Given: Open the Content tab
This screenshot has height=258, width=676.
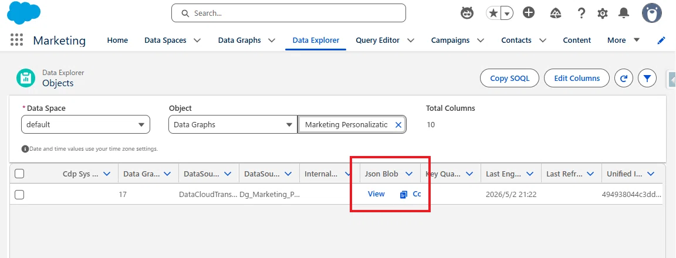Looking at the screenshot, I should point(577,40).
